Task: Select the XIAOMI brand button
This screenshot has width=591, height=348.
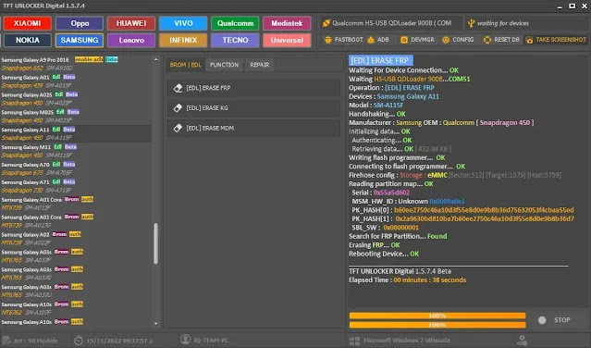Action: coord(27,23)
